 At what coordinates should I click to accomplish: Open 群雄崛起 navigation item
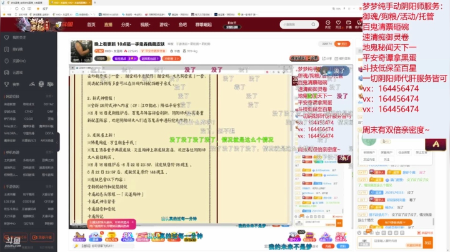pos(204,24)
